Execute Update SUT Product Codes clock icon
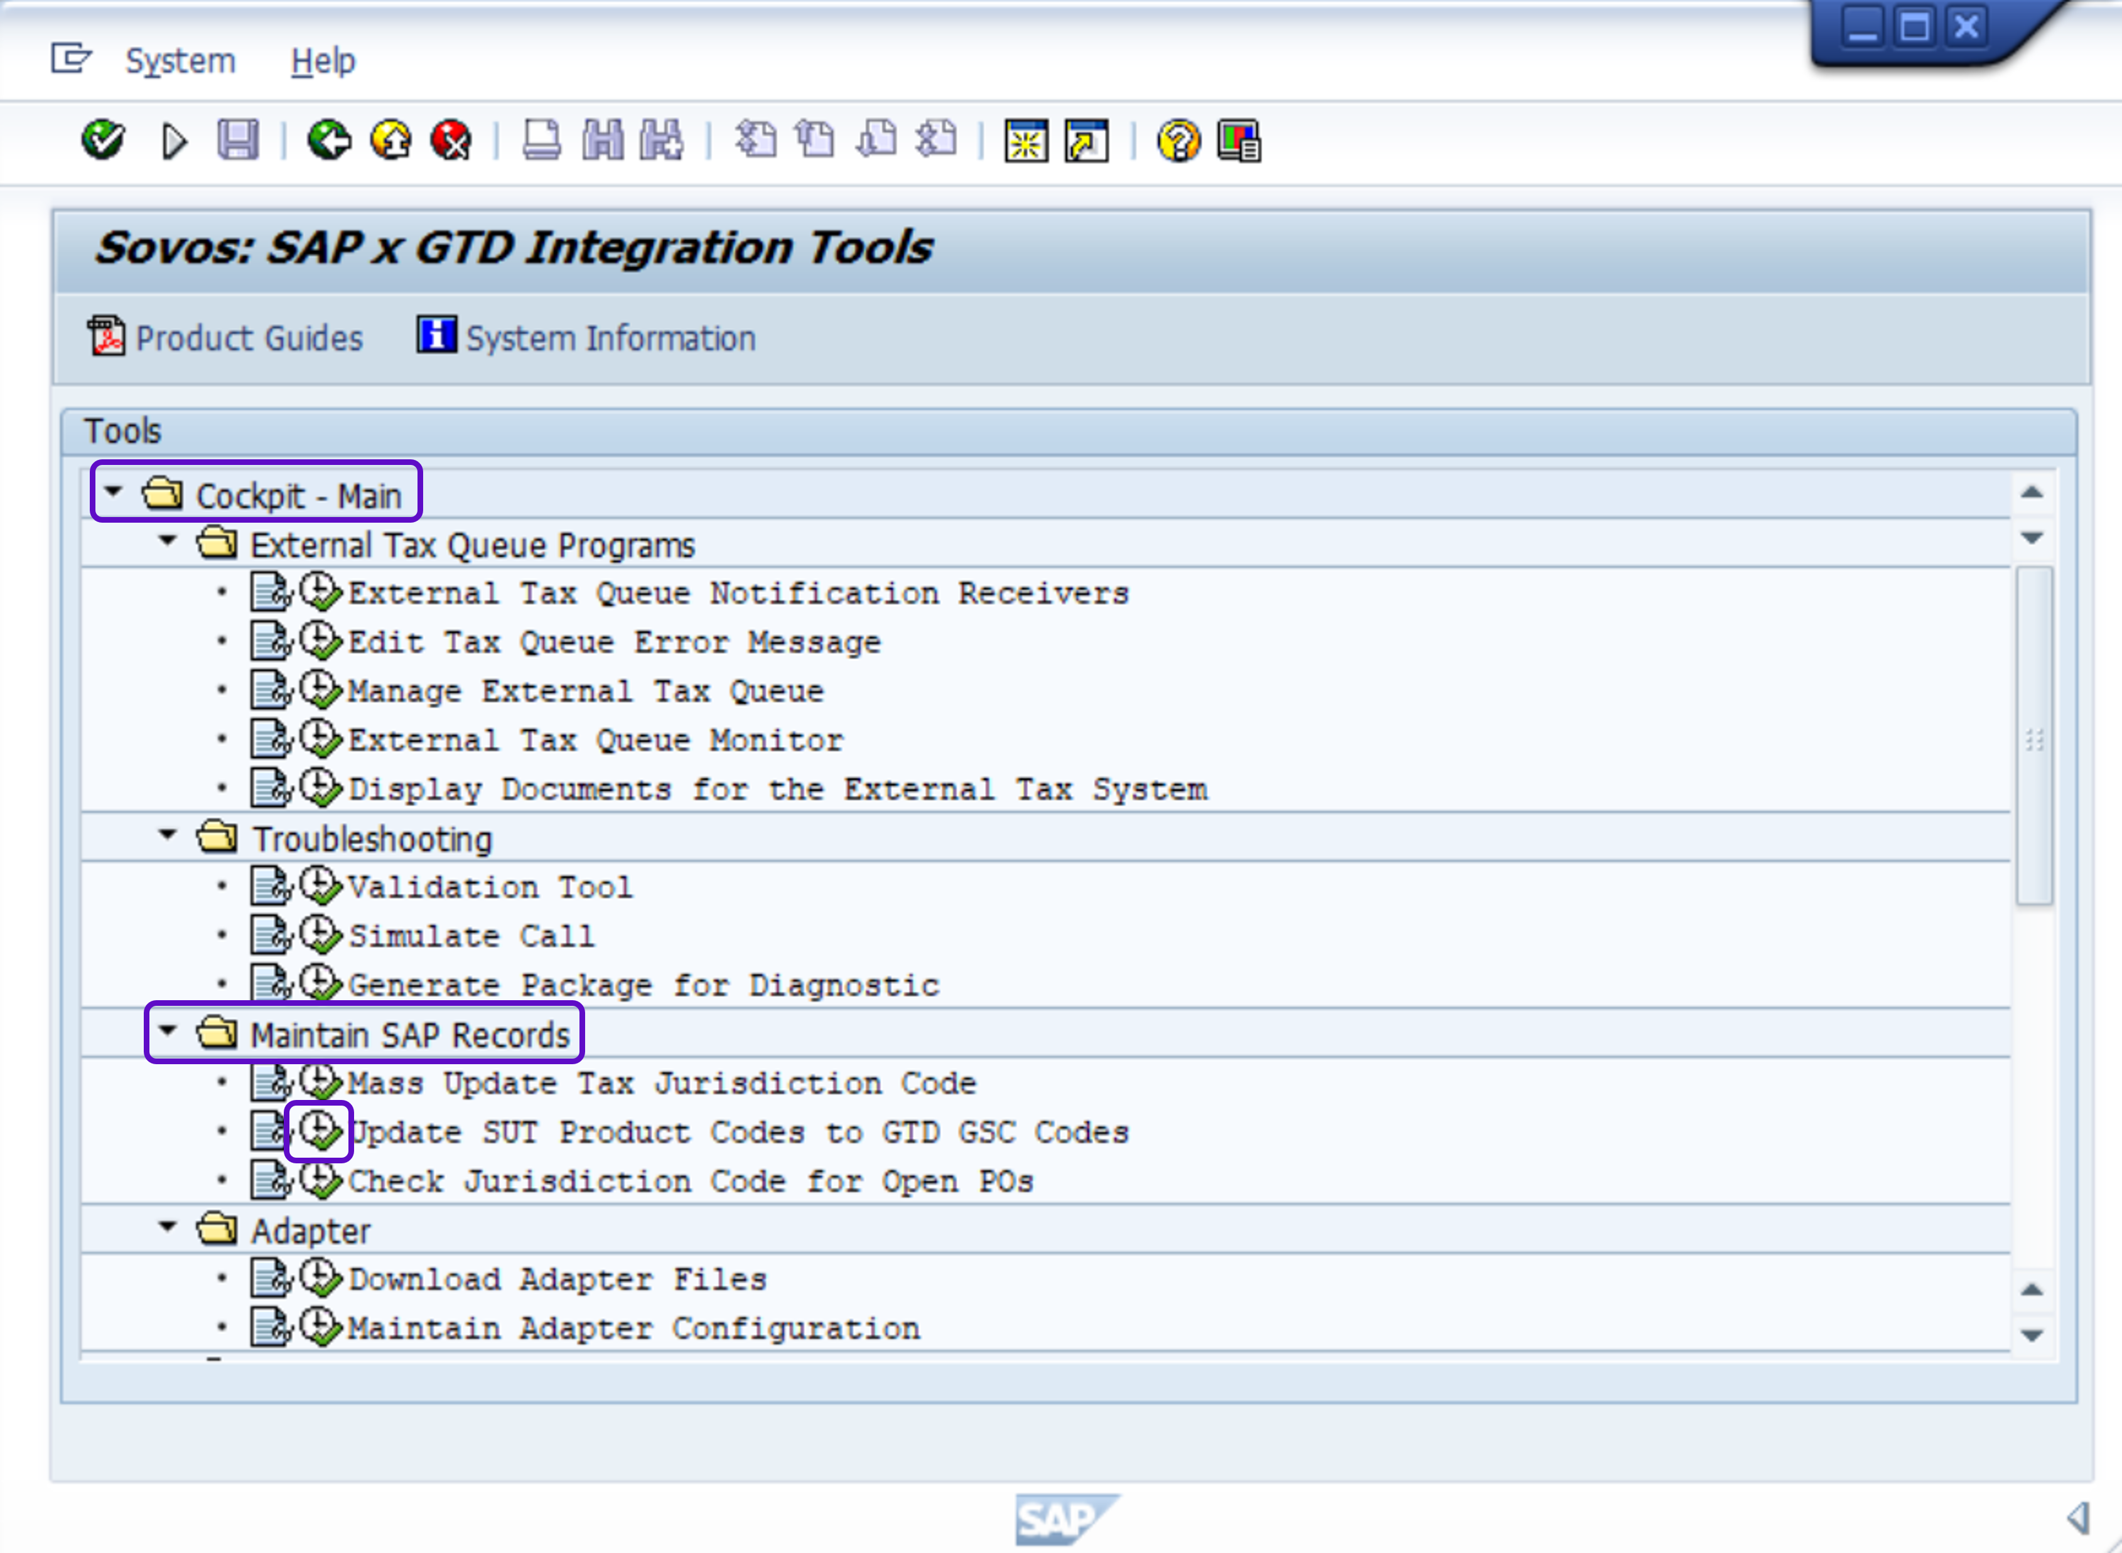 (x=320, y=1131)
